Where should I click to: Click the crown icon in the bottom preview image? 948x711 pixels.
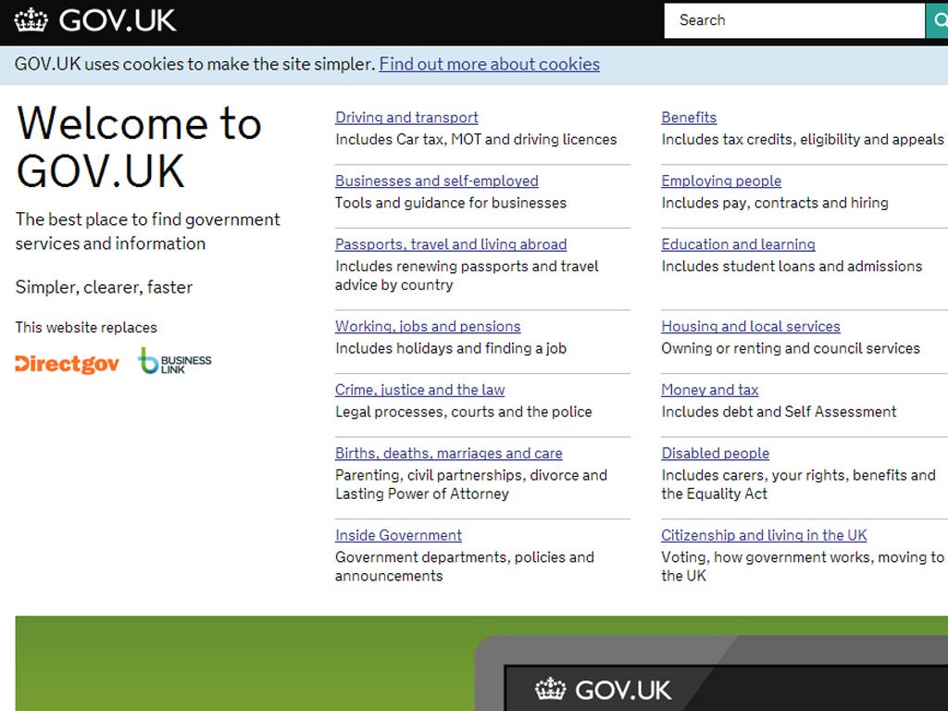(549, 689)
